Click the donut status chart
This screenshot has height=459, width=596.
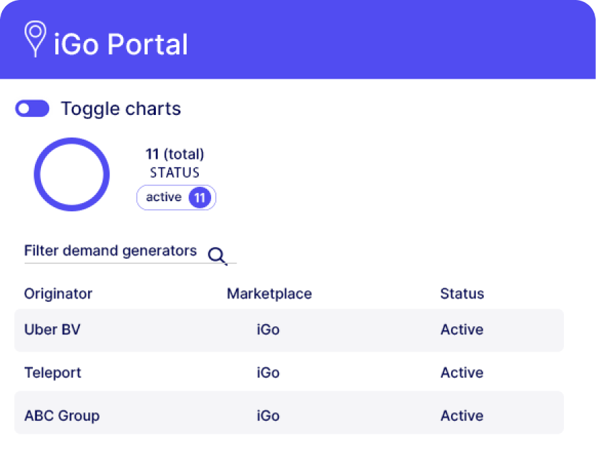pos(72,175)
